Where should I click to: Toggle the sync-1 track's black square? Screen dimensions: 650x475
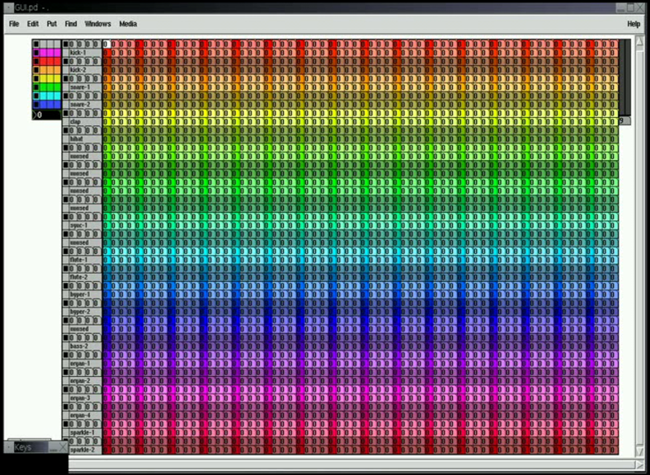pyautogui.click(x=65, y=217)
